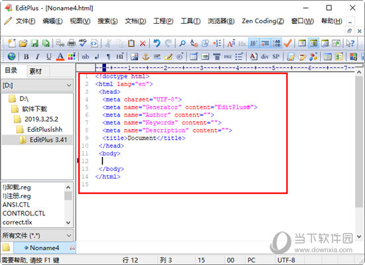Open the HI heading dropdown
The width and height of the screenshot is (365, 265).
(120, 56)
